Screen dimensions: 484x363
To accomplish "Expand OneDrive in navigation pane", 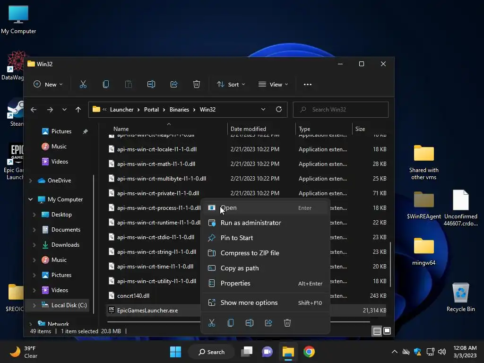I will pyautogui.click(x=31, y=181).
